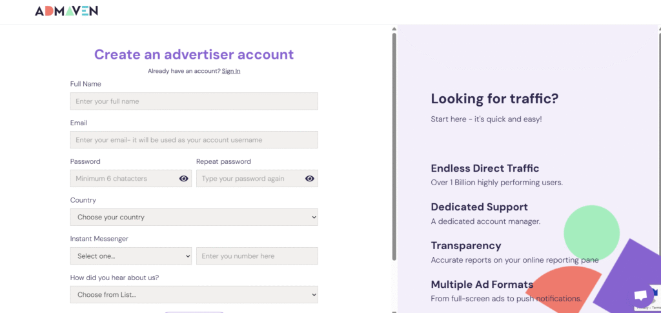Follow the Sign In link
Viewport: 661px width, 313px height.
230,71
